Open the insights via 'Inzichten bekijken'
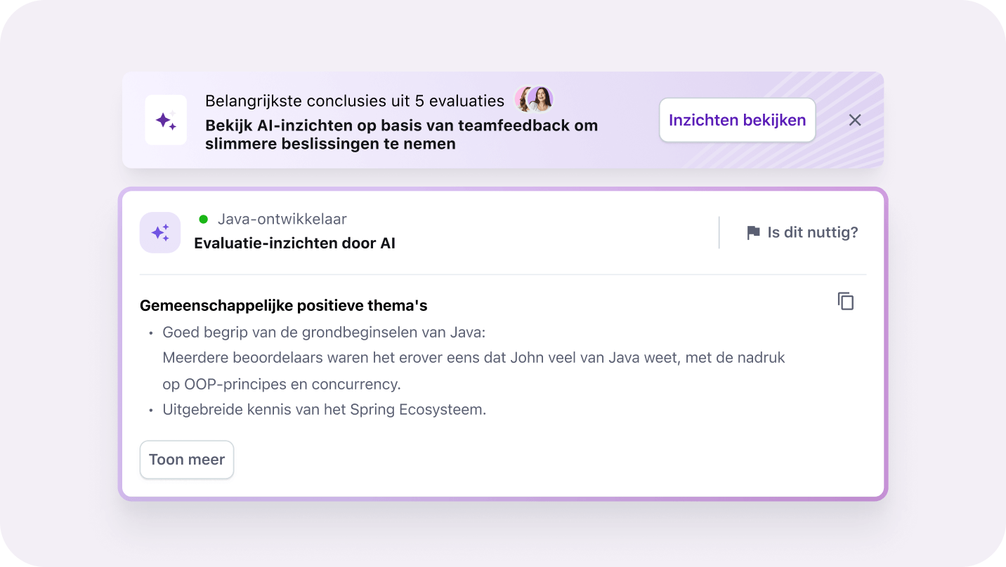The image size is (1006, 567). [737, 120]
